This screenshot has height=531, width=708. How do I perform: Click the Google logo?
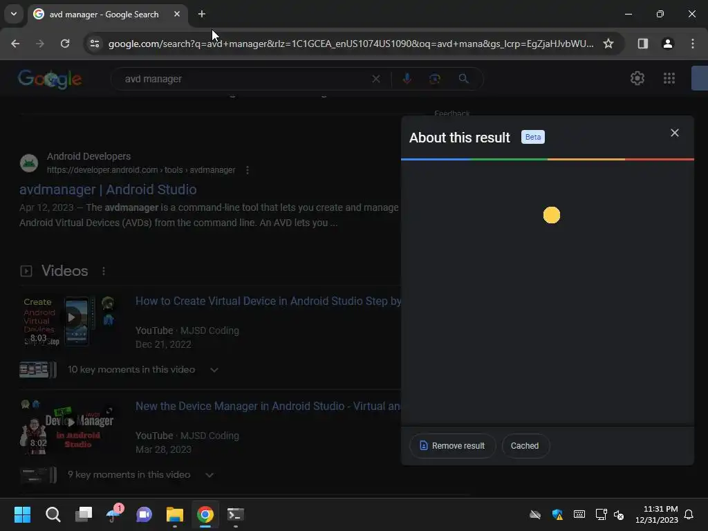[x=50, y=79]
